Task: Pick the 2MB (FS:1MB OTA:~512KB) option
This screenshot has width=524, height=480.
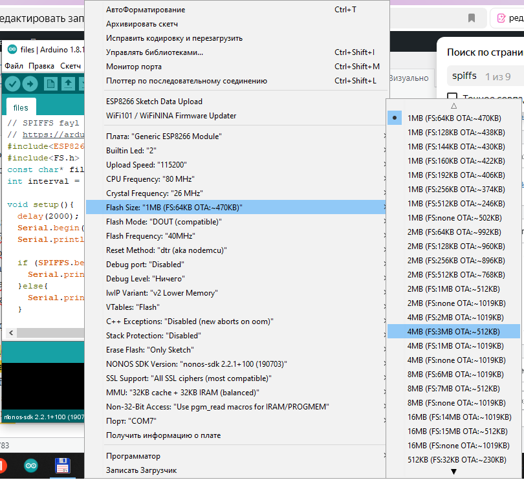Action: [x=453, y=289]
